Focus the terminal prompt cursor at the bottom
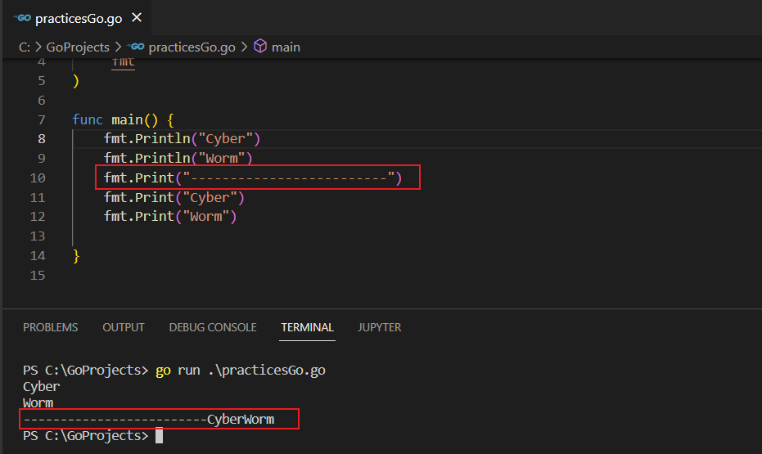Screen dimensions: 762x454 [159, 436]
